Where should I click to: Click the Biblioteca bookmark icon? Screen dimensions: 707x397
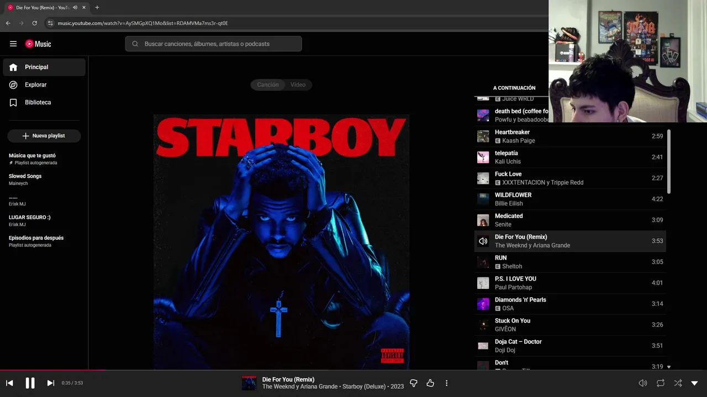[13, 103]
